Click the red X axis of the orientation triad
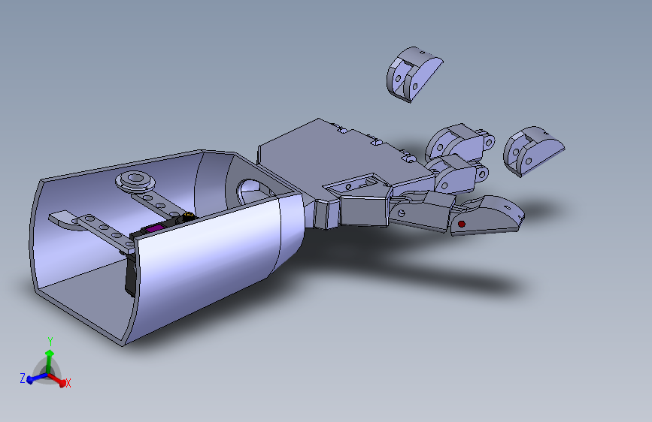 point(58,380)
